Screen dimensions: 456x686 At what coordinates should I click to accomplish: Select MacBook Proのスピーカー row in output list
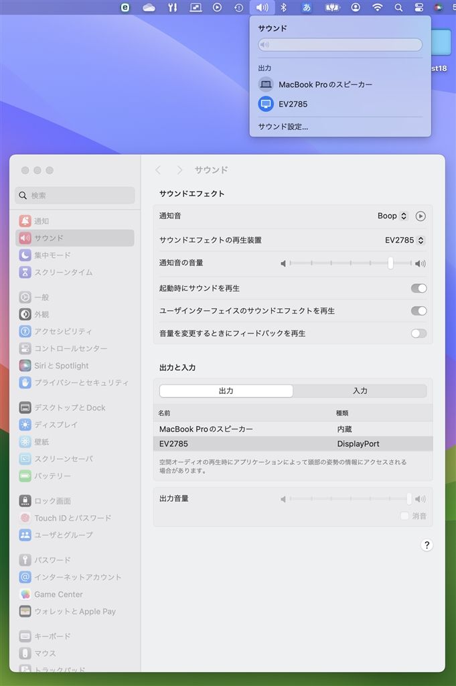[x=293, y=429]
